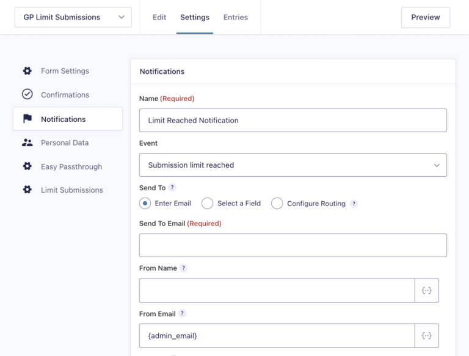
Task: Click the Notifications flag icon
Action: point(27,119)
